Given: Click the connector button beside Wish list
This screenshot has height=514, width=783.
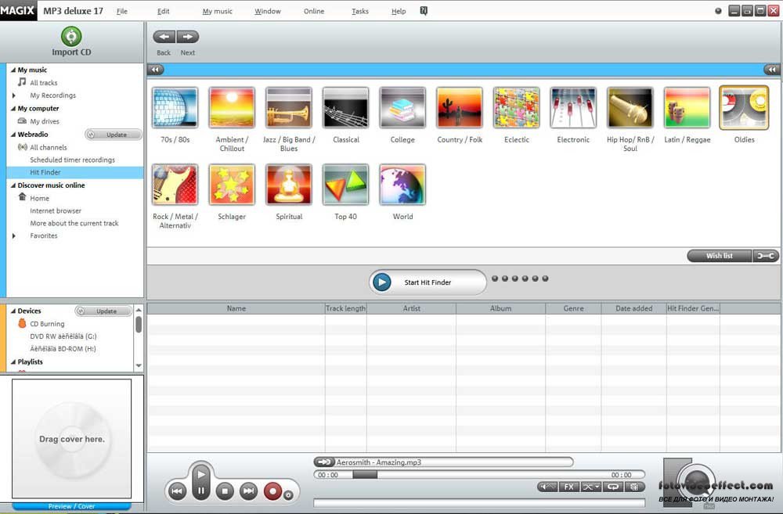Looking at the screenshot, I should pos(766,256).
